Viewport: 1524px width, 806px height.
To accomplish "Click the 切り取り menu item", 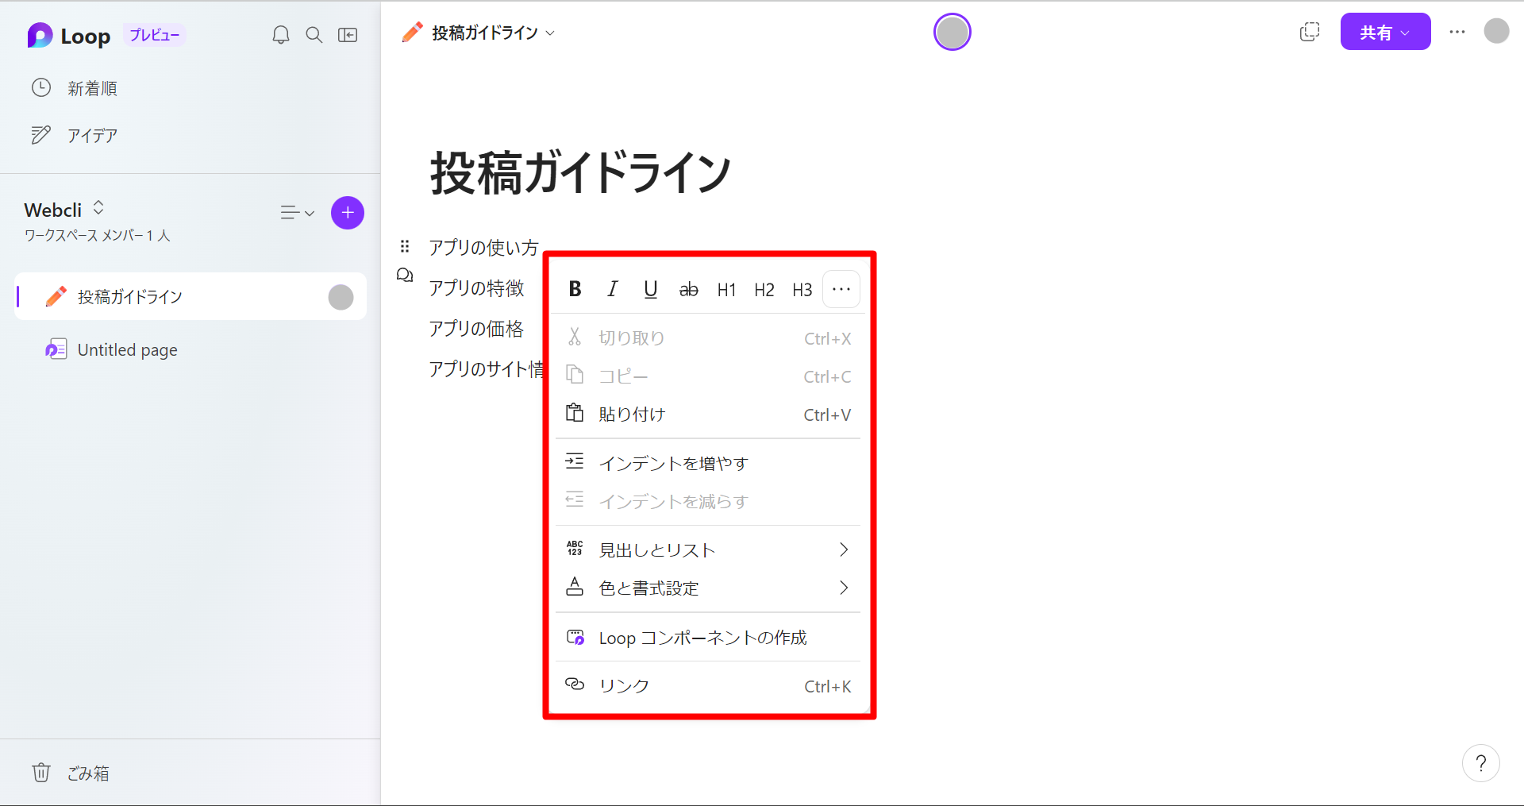I will click(x=708, y=338).
